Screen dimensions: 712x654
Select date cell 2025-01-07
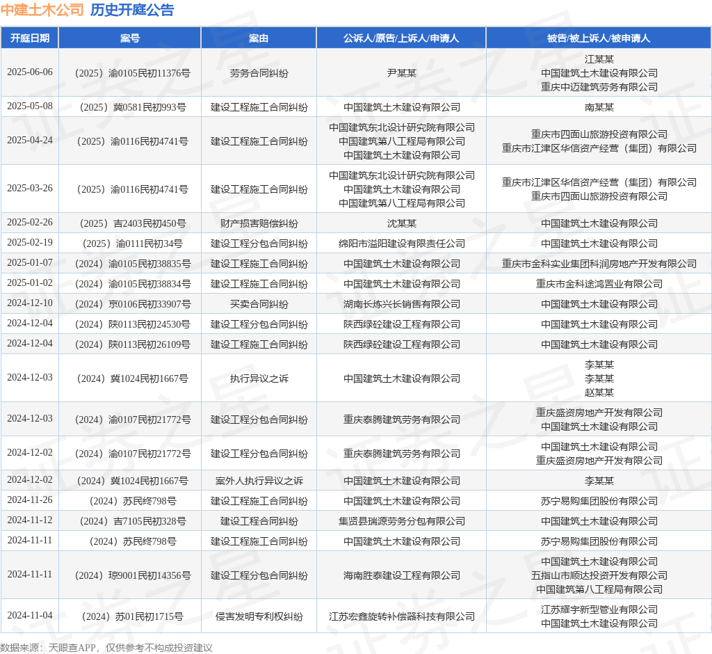click(x=30, y=263)
